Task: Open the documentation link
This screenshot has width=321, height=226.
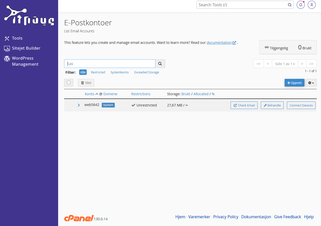Action: [x=219, y=43]
